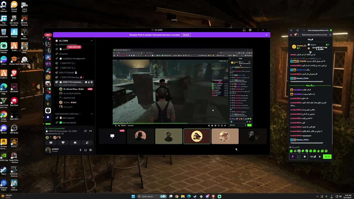
Task: Click the invite icon on EMS FTO Commander
Action: pos(89,82)
